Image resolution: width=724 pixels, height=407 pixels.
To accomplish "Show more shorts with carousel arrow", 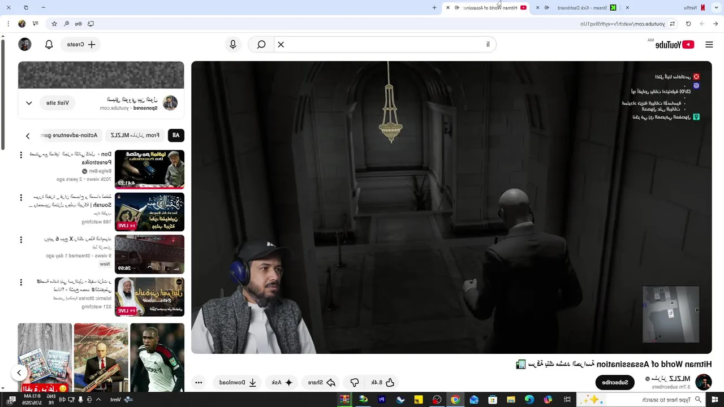I will click(x=19, y=373).
